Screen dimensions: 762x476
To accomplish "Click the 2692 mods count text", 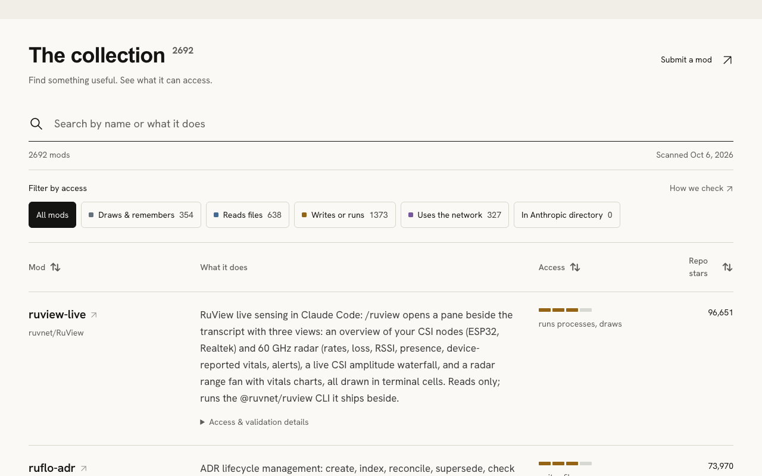I will [49, 155].
